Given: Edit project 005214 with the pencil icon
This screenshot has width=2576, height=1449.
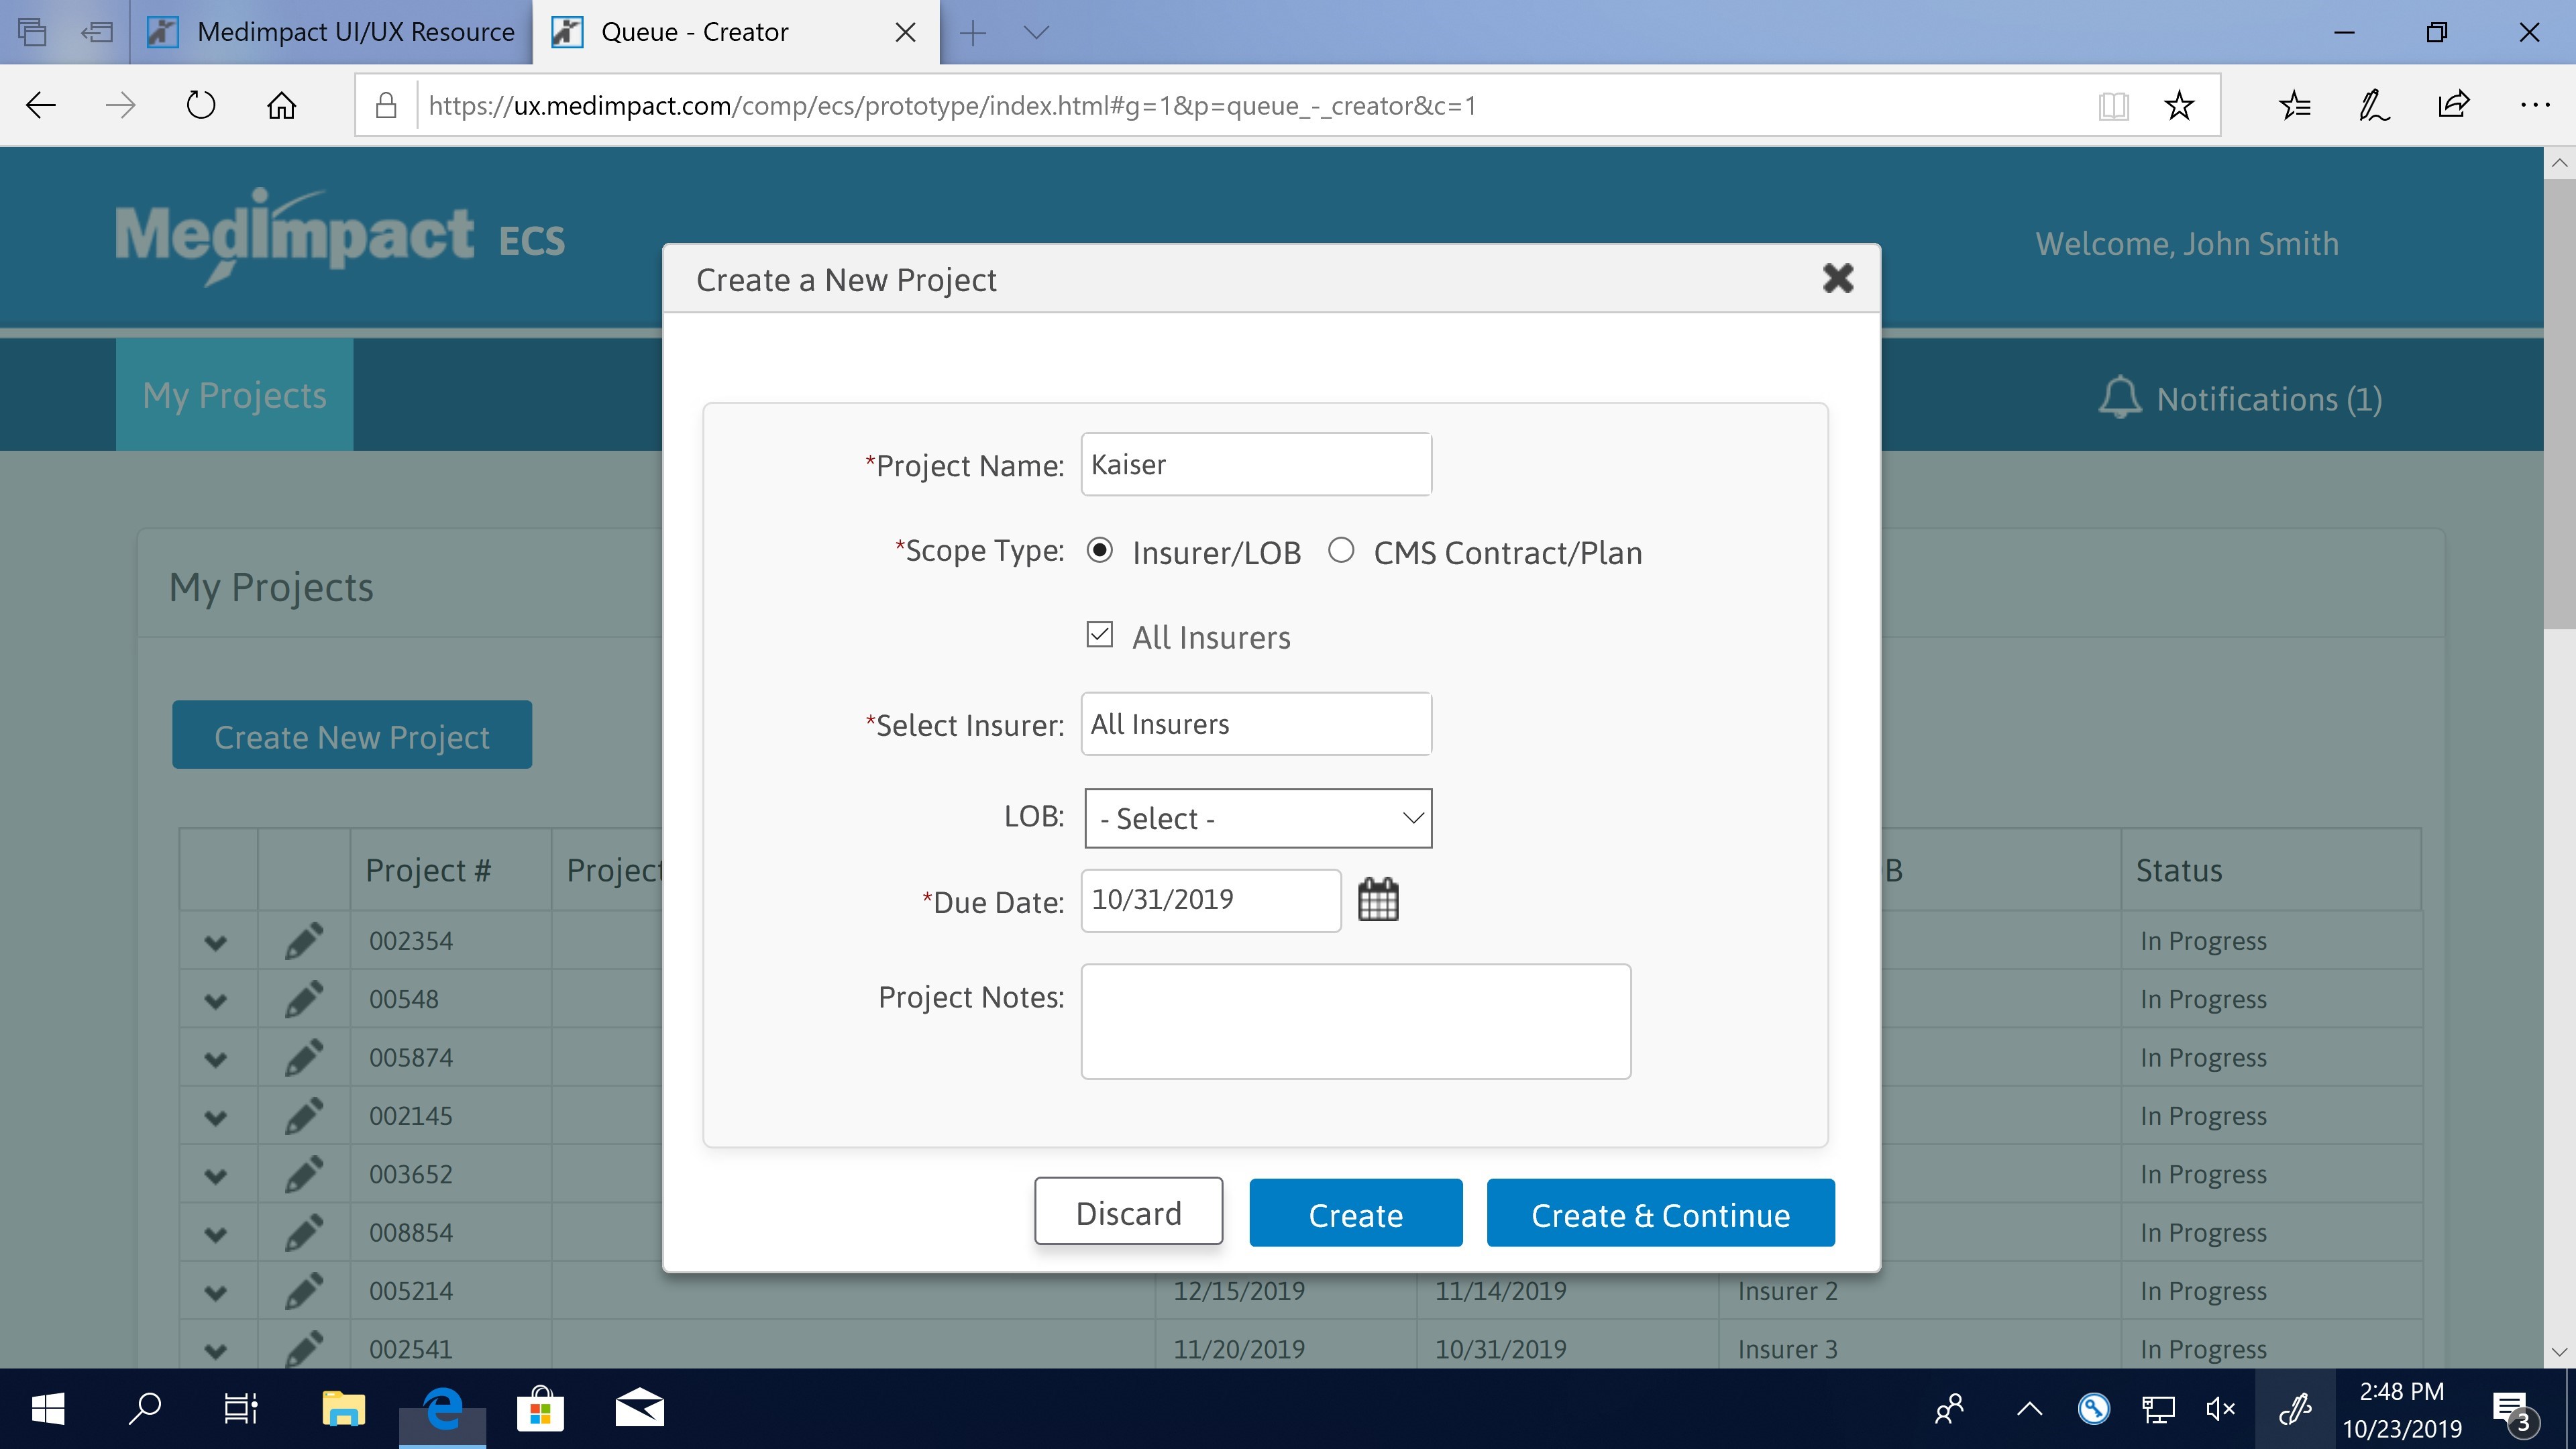Looking at the screenshot, I should coord(304,1290).
